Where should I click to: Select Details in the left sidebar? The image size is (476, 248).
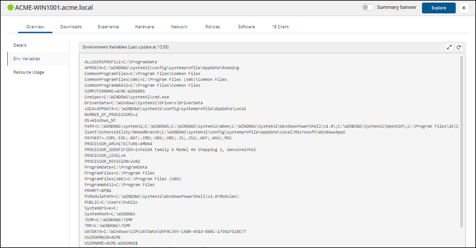click(x=20, y=45)
